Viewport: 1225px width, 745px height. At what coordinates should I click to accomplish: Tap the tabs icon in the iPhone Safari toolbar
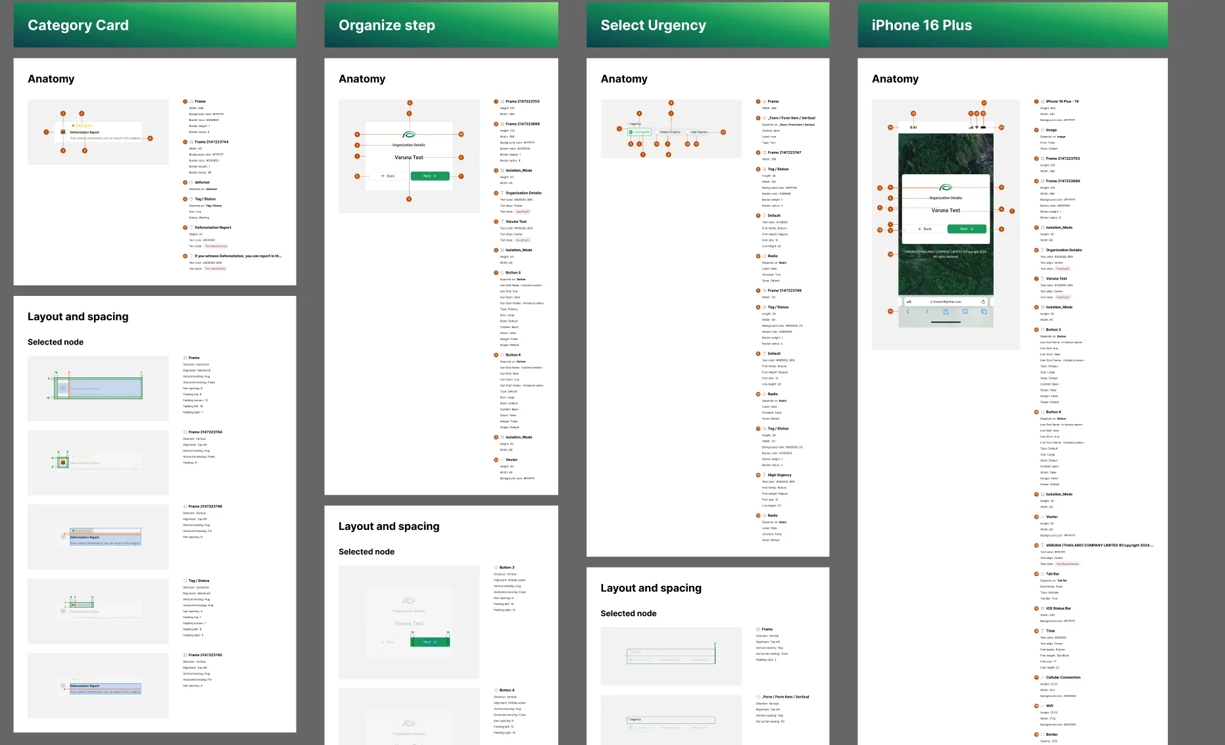984,311
